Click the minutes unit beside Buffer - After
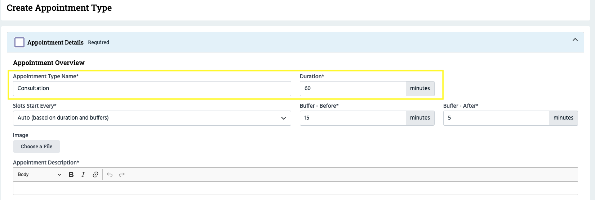This screenshot has height=200, width=595. (x=563, y=118)
